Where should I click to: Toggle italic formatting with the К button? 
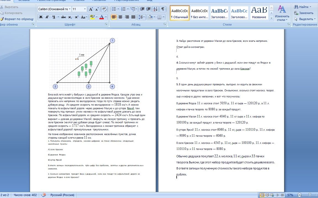point(47,17)
